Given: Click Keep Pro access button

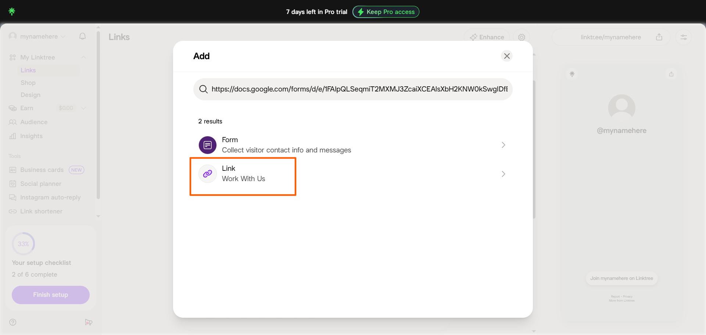Looking at the screenshot, I should coord(386,12).
